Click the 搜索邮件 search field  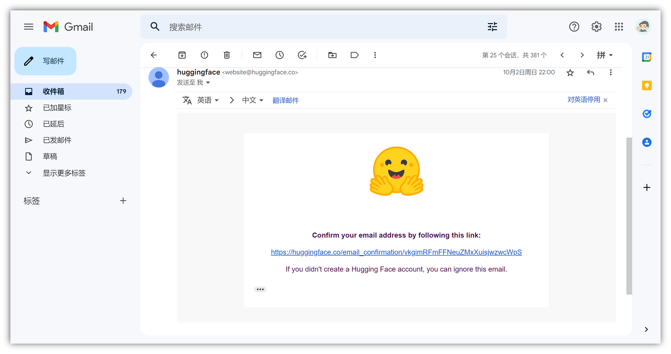coord(323,27)
